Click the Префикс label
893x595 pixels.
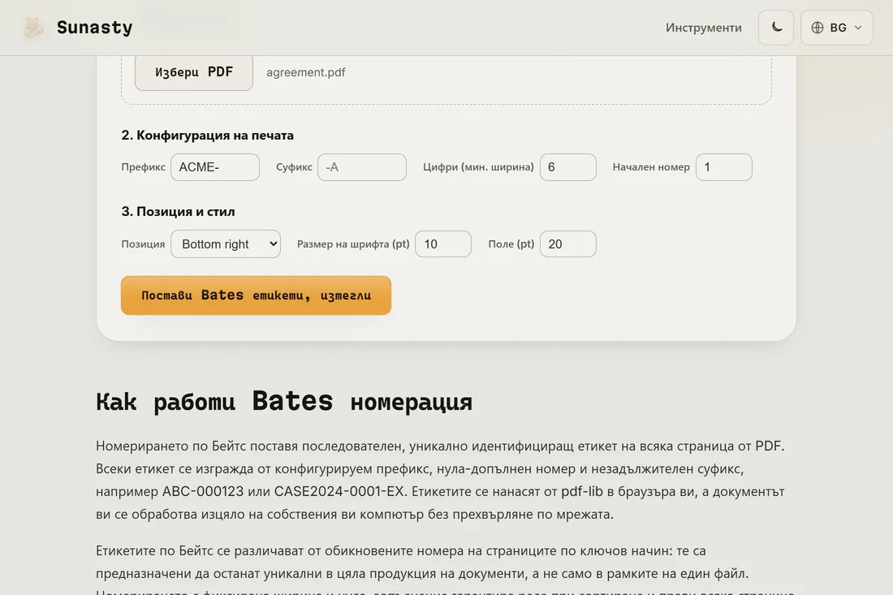pos(143,167)
